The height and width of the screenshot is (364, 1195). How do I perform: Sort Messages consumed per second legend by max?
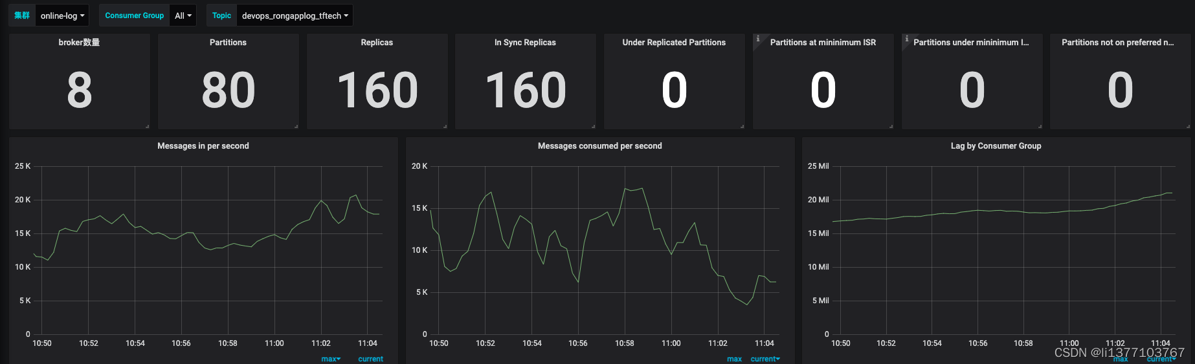(734, 359)
